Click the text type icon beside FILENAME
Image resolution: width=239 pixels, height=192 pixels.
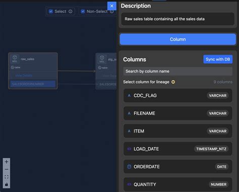[x=129, y=113]
